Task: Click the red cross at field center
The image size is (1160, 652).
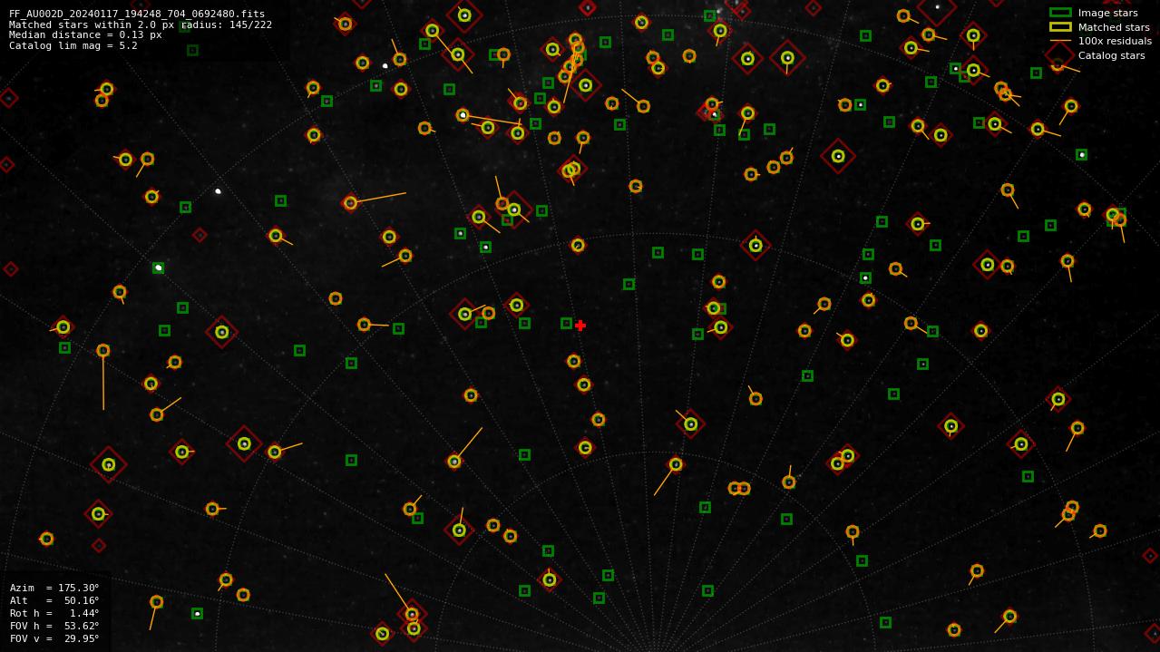Action: click(x=580, y=326)
